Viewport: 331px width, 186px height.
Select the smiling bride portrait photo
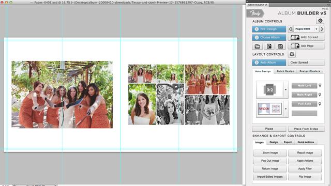[142, 104]
